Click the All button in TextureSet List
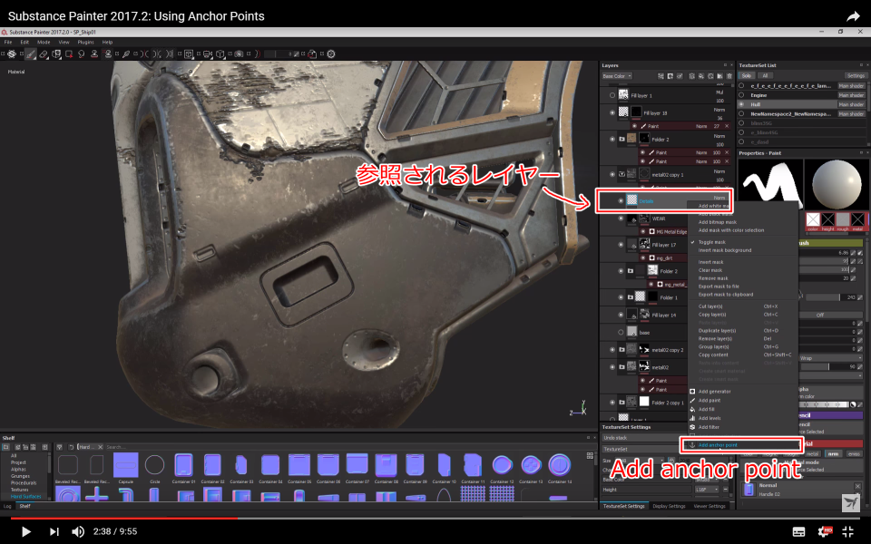 [765, 76]
